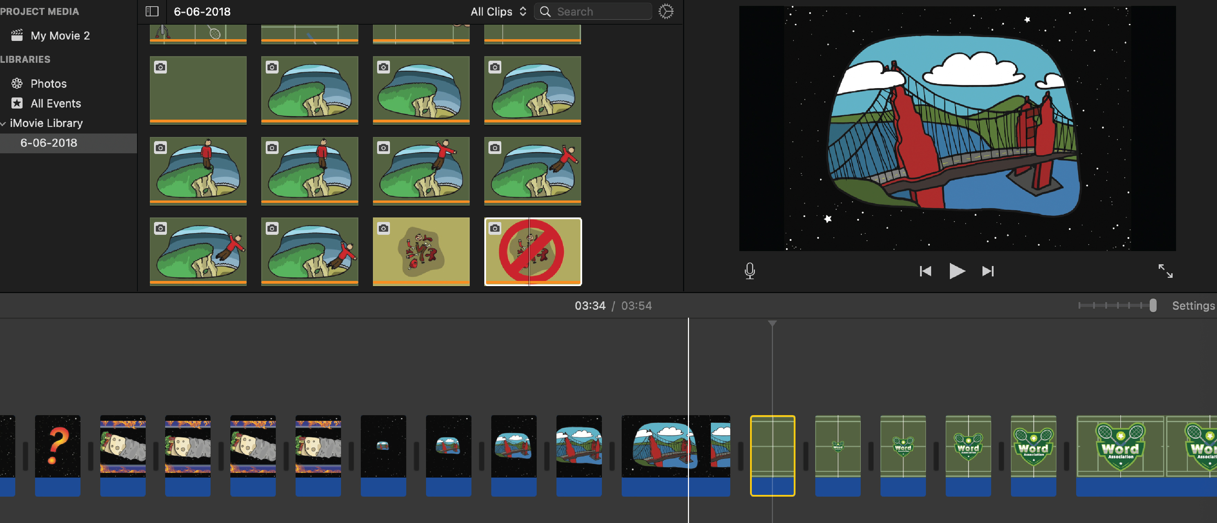The height and width of the screenshot is (523, 1217).
Task: Open My Movie 2 project media
Action: tap(60, 35)
